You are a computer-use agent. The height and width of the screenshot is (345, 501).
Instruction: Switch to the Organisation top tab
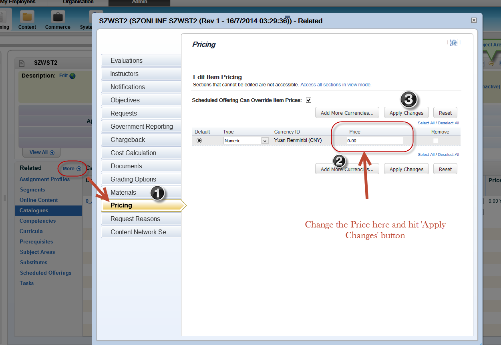[78, 2]
